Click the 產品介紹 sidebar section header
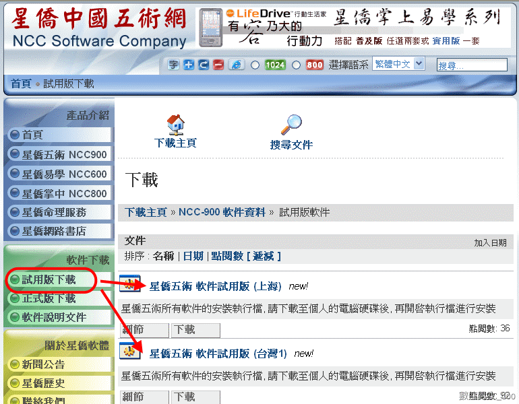Viewport: 519px width, 404px height. coord(88,115)
